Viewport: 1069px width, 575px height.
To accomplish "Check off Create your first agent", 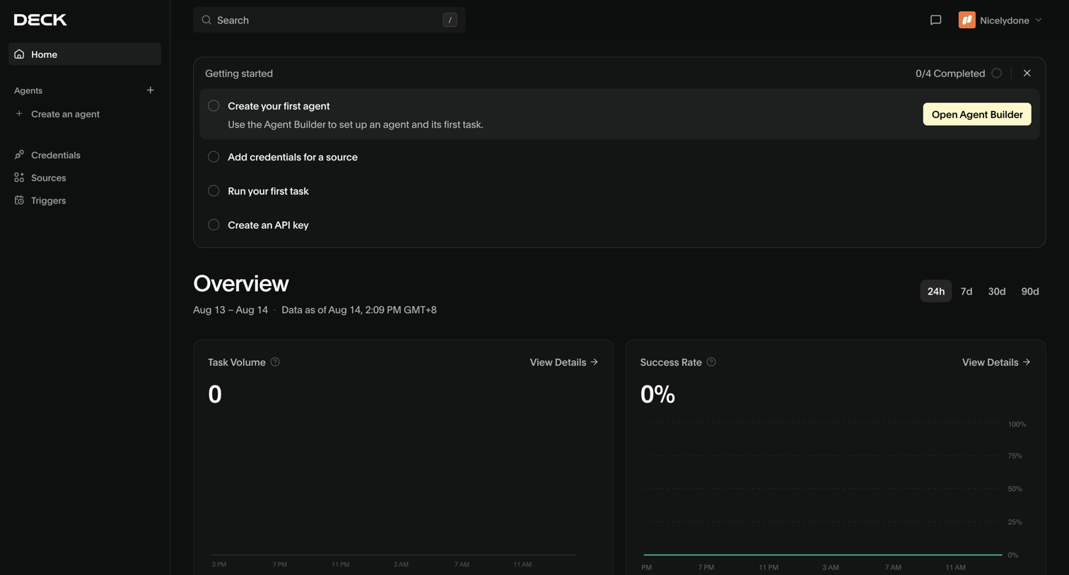I will point(214,106).
